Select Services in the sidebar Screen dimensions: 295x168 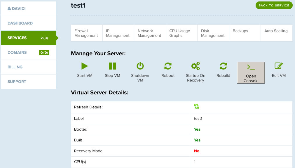click(28, 38)
